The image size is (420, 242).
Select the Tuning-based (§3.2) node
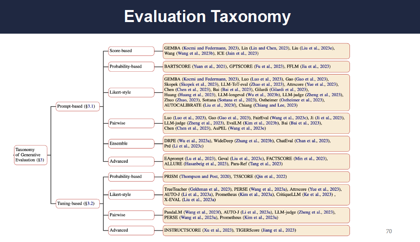point(78,204)
